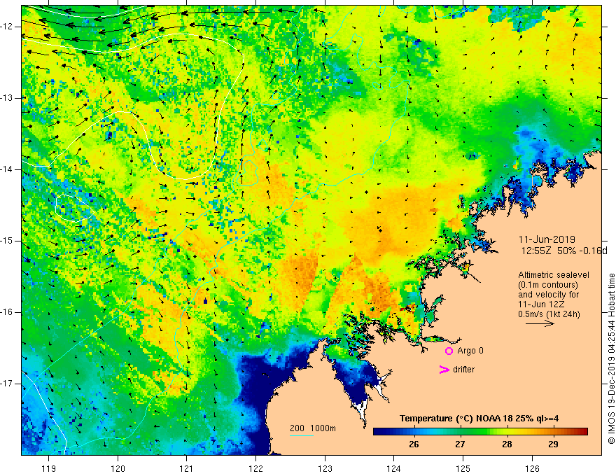Click the color bar value '28'
Viewport: 616px width, 476px height.
[507, 444]
